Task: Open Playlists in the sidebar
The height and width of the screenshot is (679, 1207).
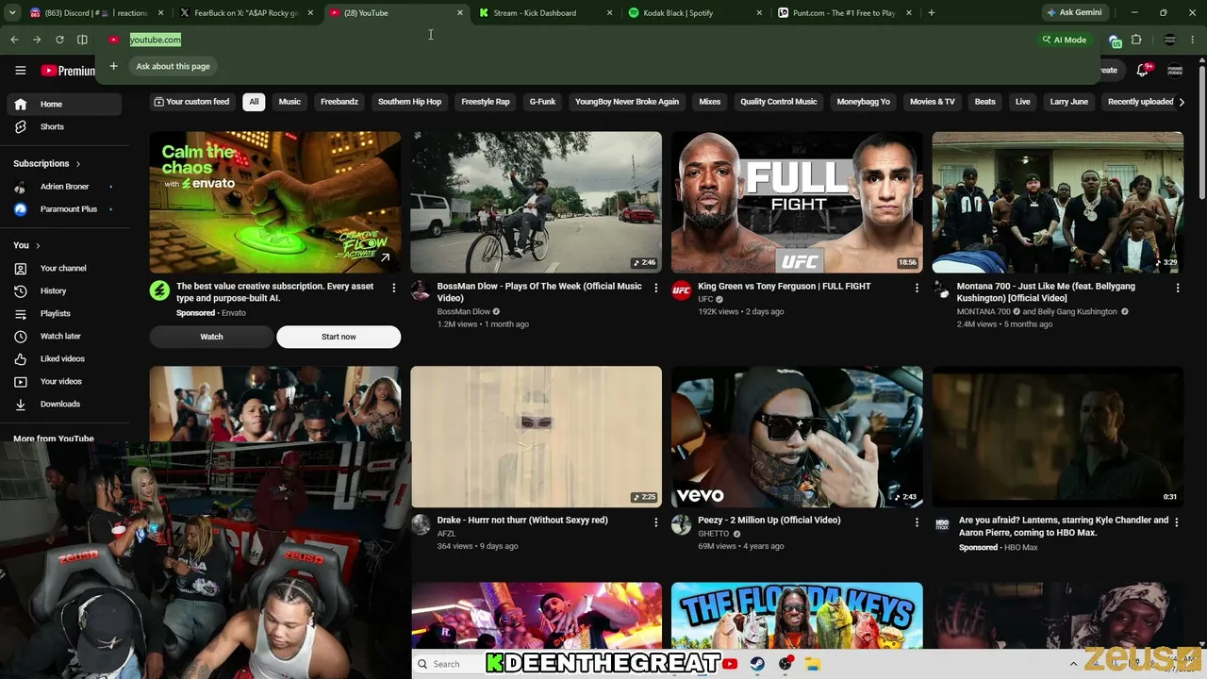Action: pos(62,313)
